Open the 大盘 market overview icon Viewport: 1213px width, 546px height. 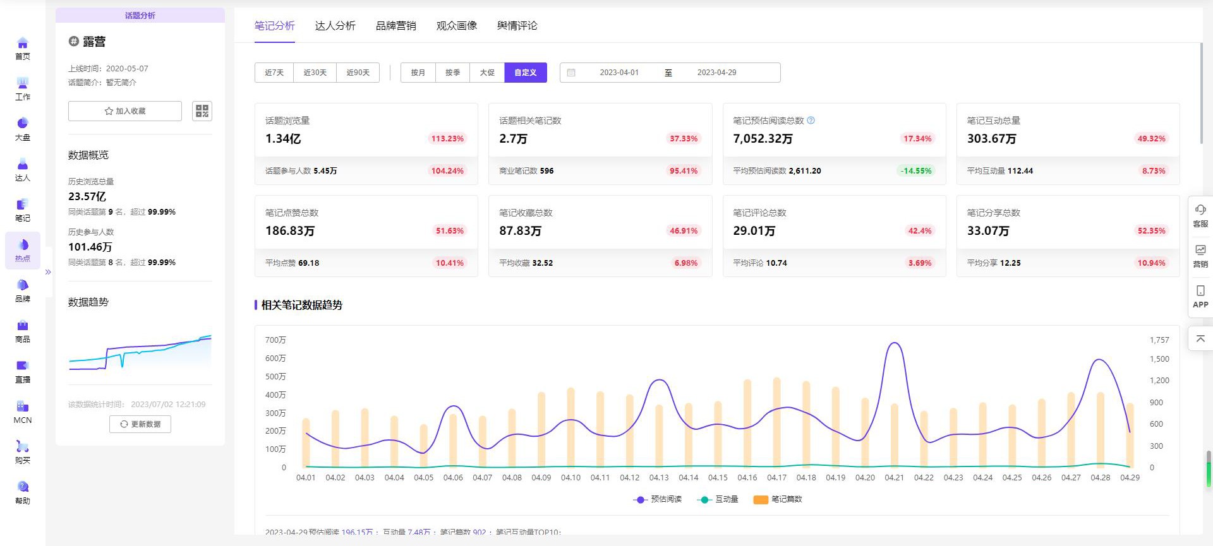click(x=23, y=124)
